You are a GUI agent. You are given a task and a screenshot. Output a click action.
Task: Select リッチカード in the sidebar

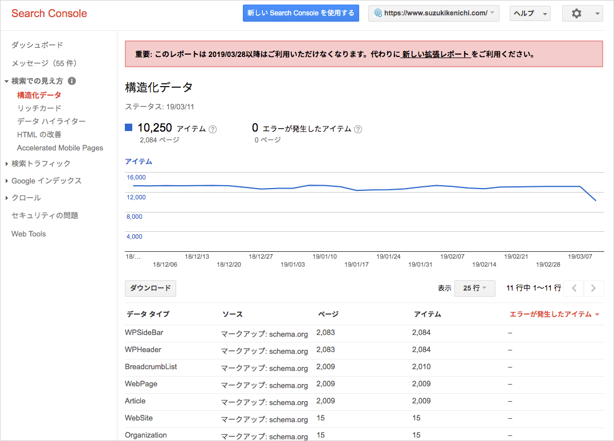point(39,108)
